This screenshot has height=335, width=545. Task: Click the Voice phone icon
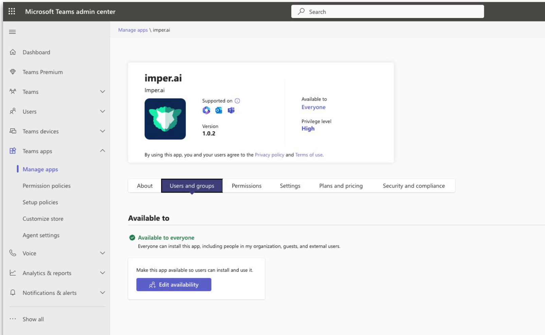tap(13, 253)
